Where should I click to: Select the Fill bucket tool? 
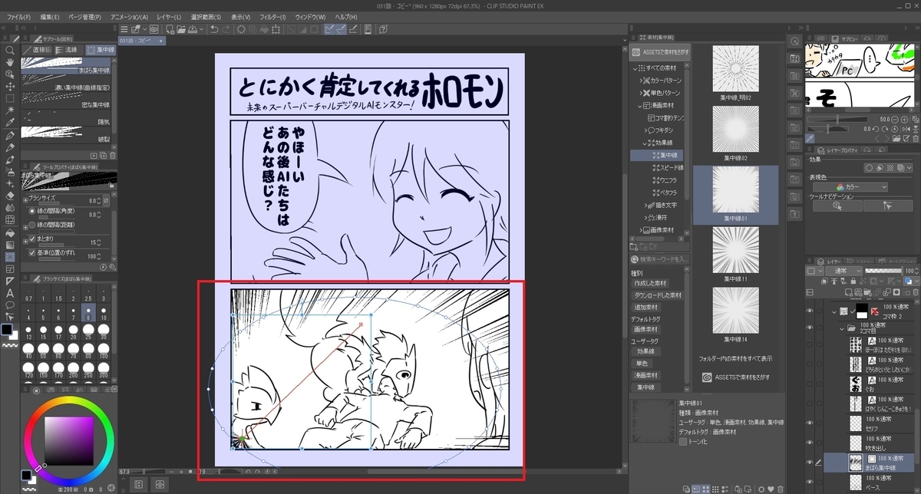tap(9, 232)
